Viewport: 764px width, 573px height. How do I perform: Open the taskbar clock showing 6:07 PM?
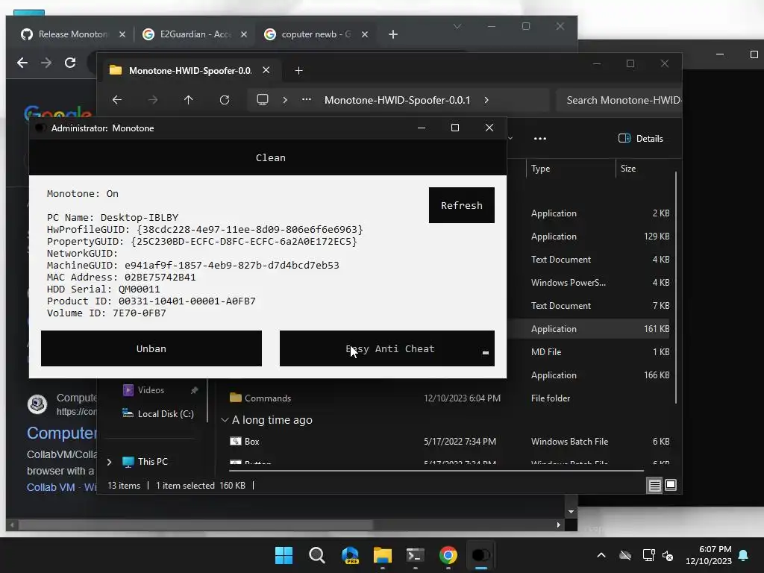709,555
